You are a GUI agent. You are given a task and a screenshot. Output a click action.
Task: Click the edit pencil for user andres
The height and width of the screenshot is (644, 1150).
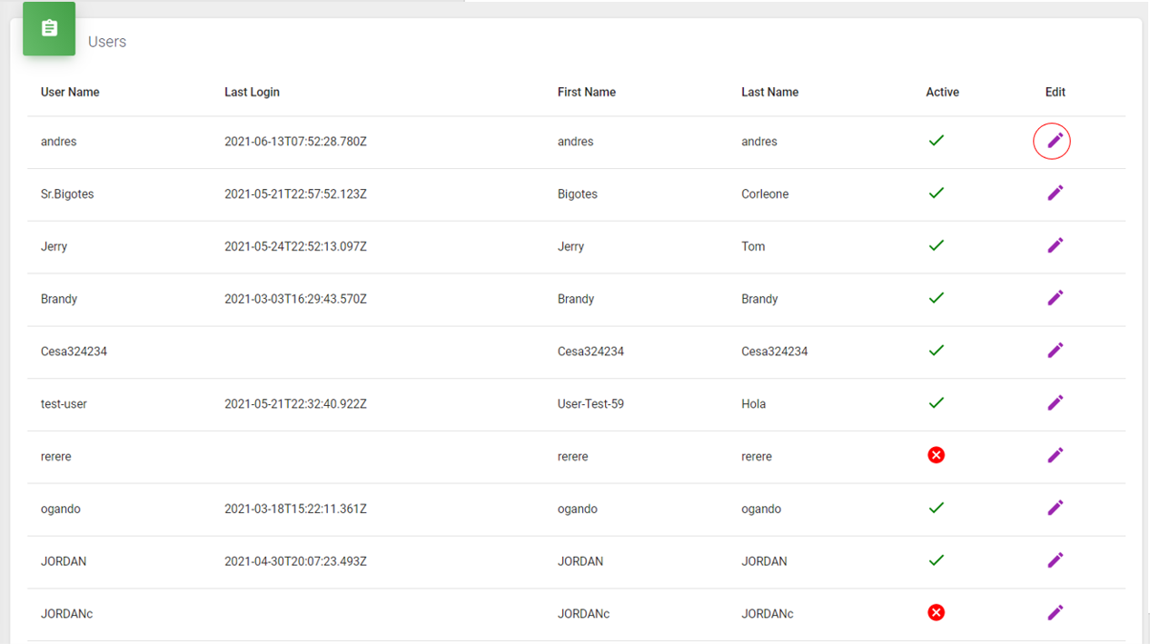click(1054, 141)
